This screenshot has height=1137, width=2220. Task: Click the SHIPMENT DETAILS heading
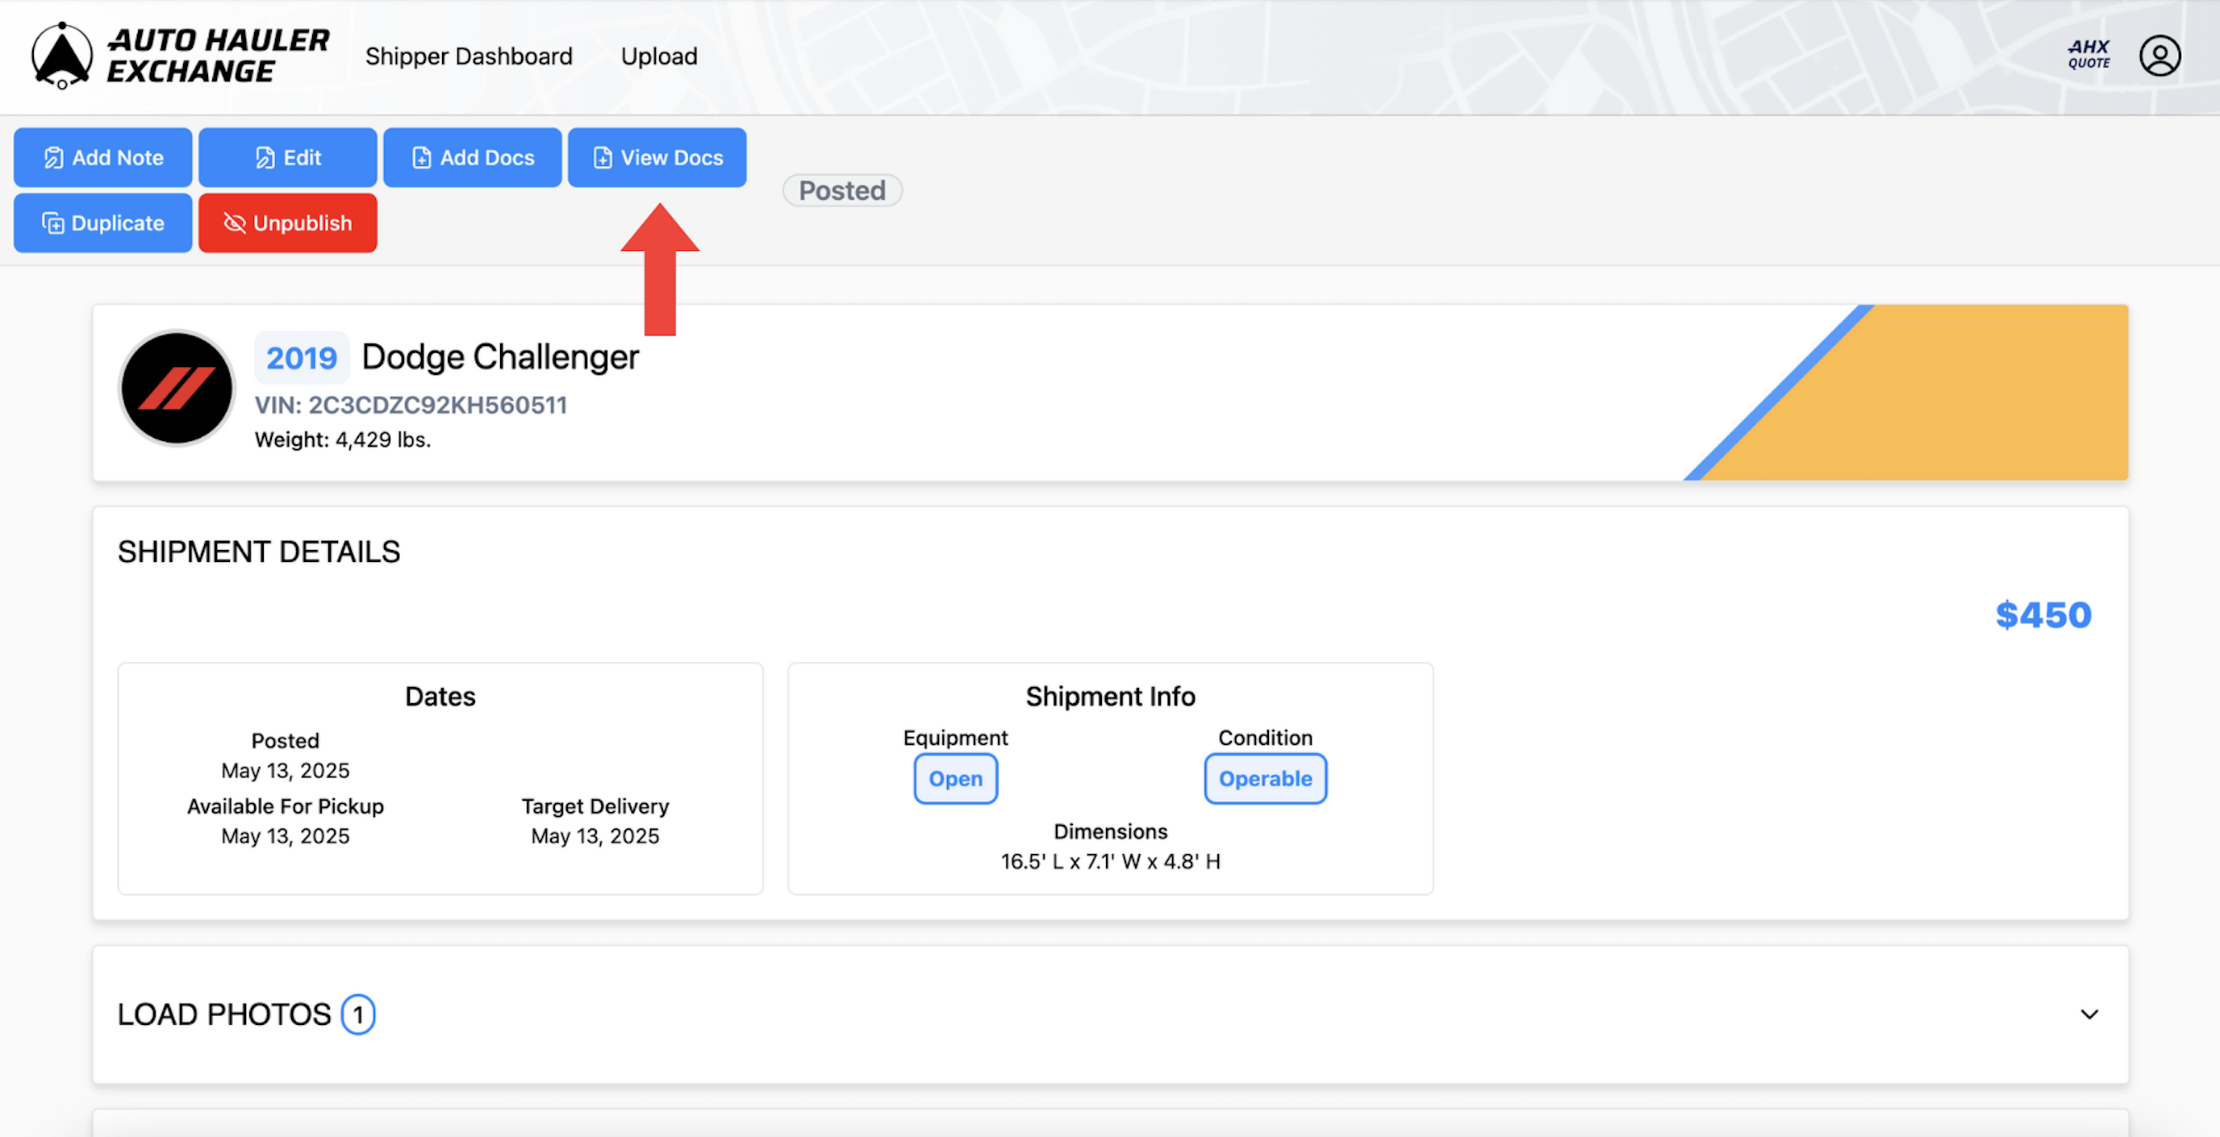click(x=260, y=552)
